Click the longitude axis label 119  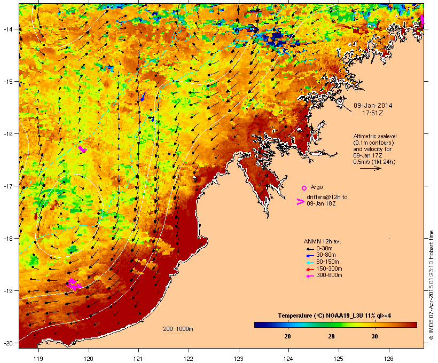tap(38, 359)
